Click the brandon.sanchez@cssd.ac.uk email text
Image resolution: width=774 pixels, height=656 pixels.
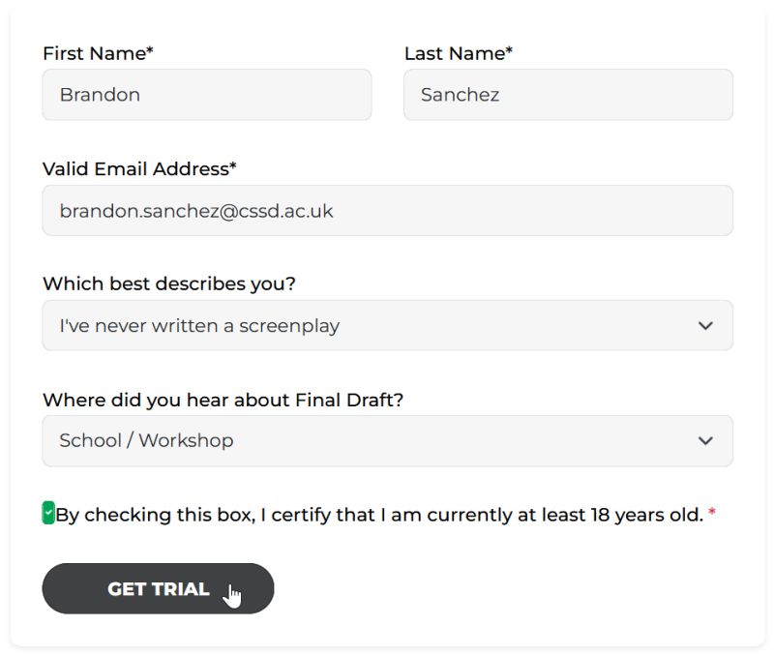tap(196, 211)
